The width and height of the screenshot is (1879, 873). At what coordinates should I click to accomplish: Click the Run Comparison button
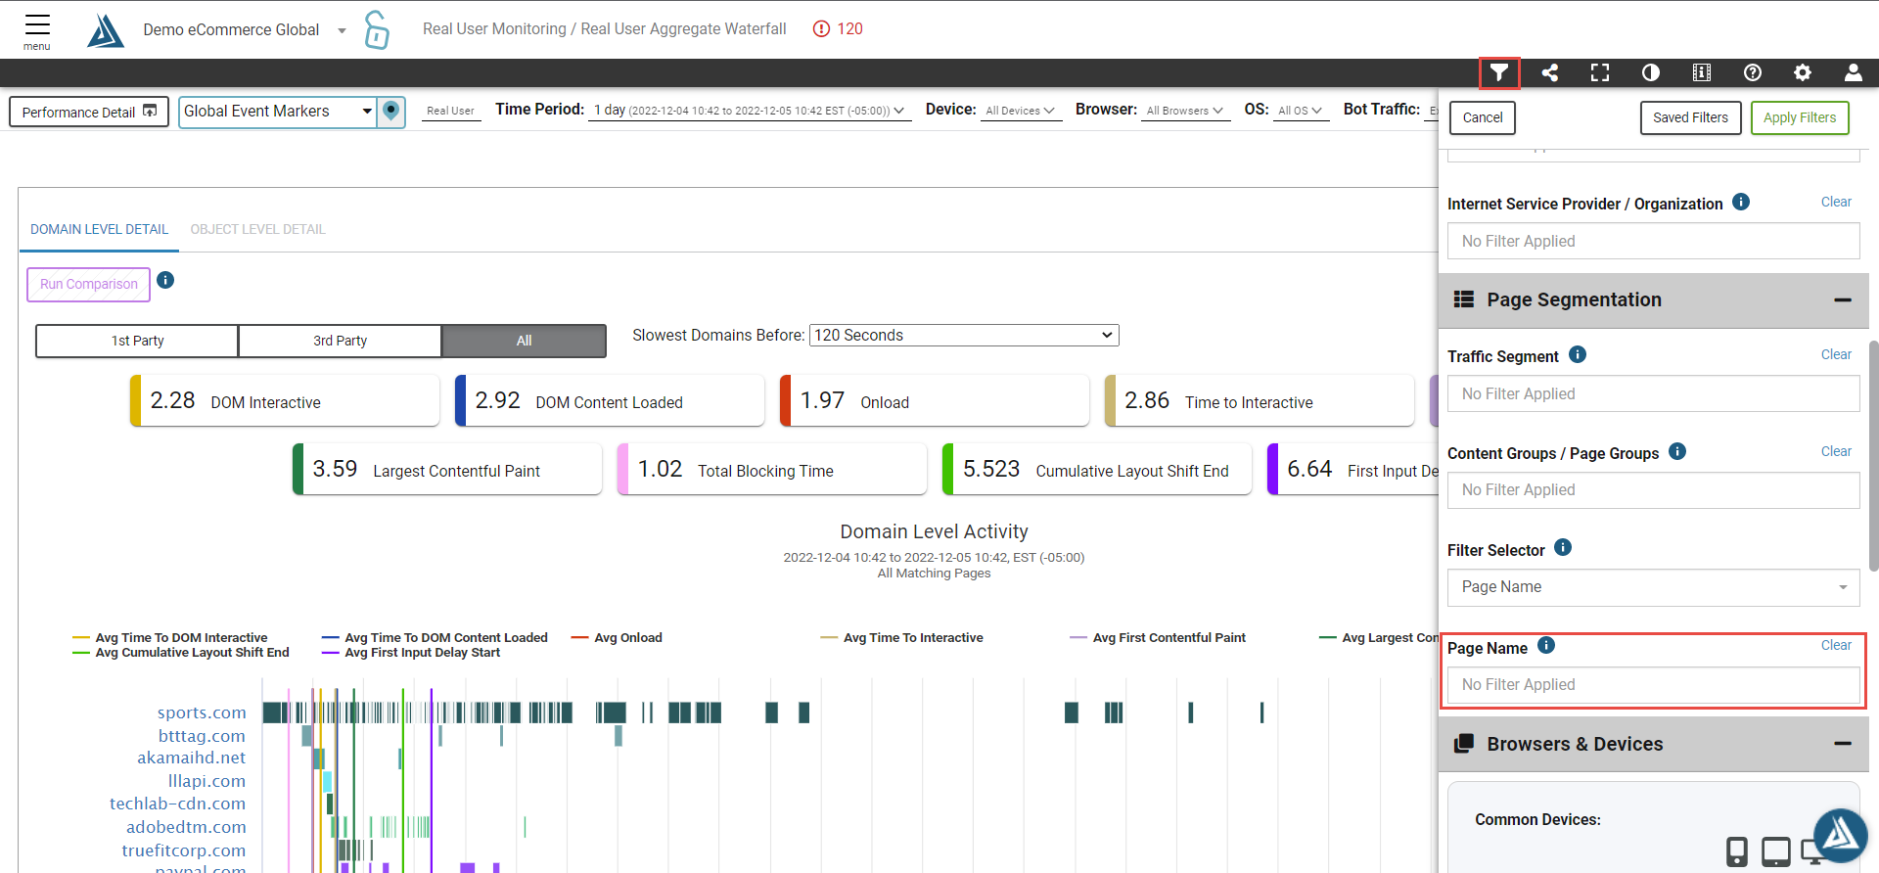point(89,285)
